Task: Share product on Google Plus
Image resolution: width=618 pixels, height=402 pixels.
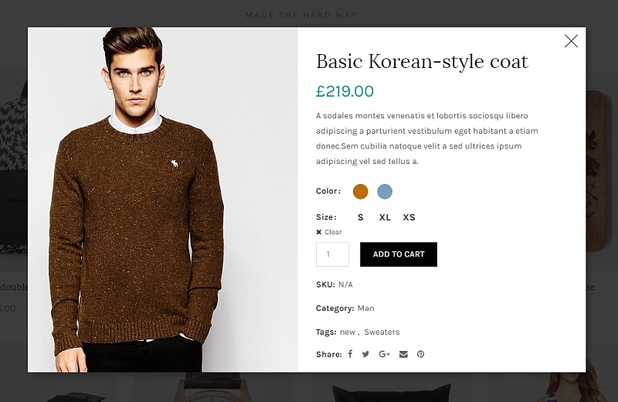Action: [x=384, y=354]
